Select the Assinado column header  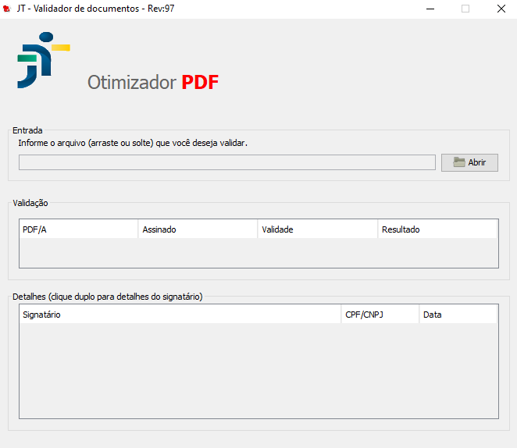coord(198,229)
